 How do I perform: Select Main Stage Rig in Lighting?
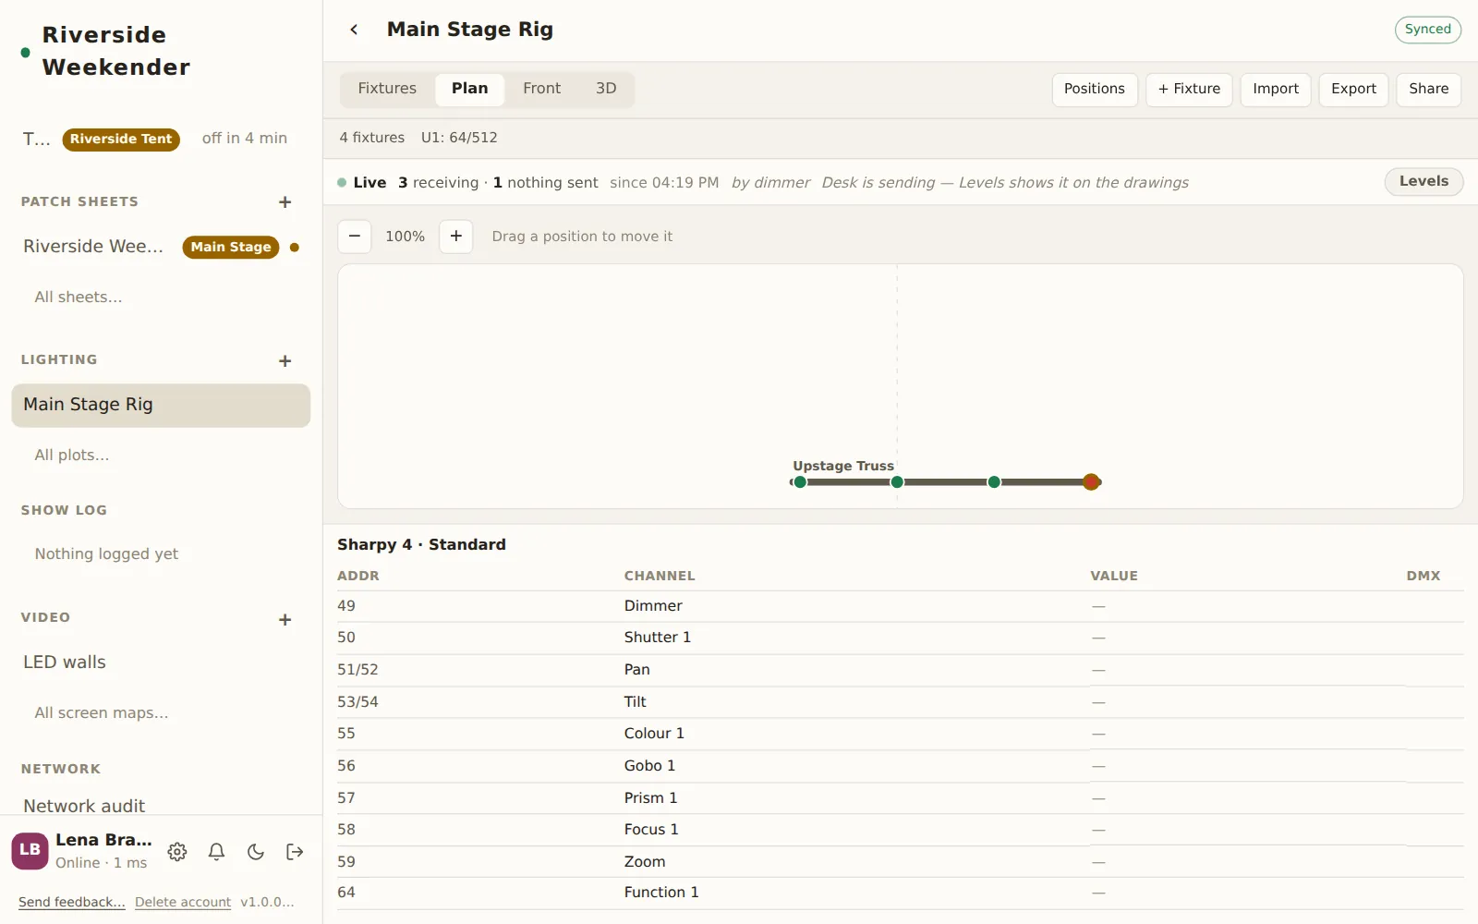[161, 406]
